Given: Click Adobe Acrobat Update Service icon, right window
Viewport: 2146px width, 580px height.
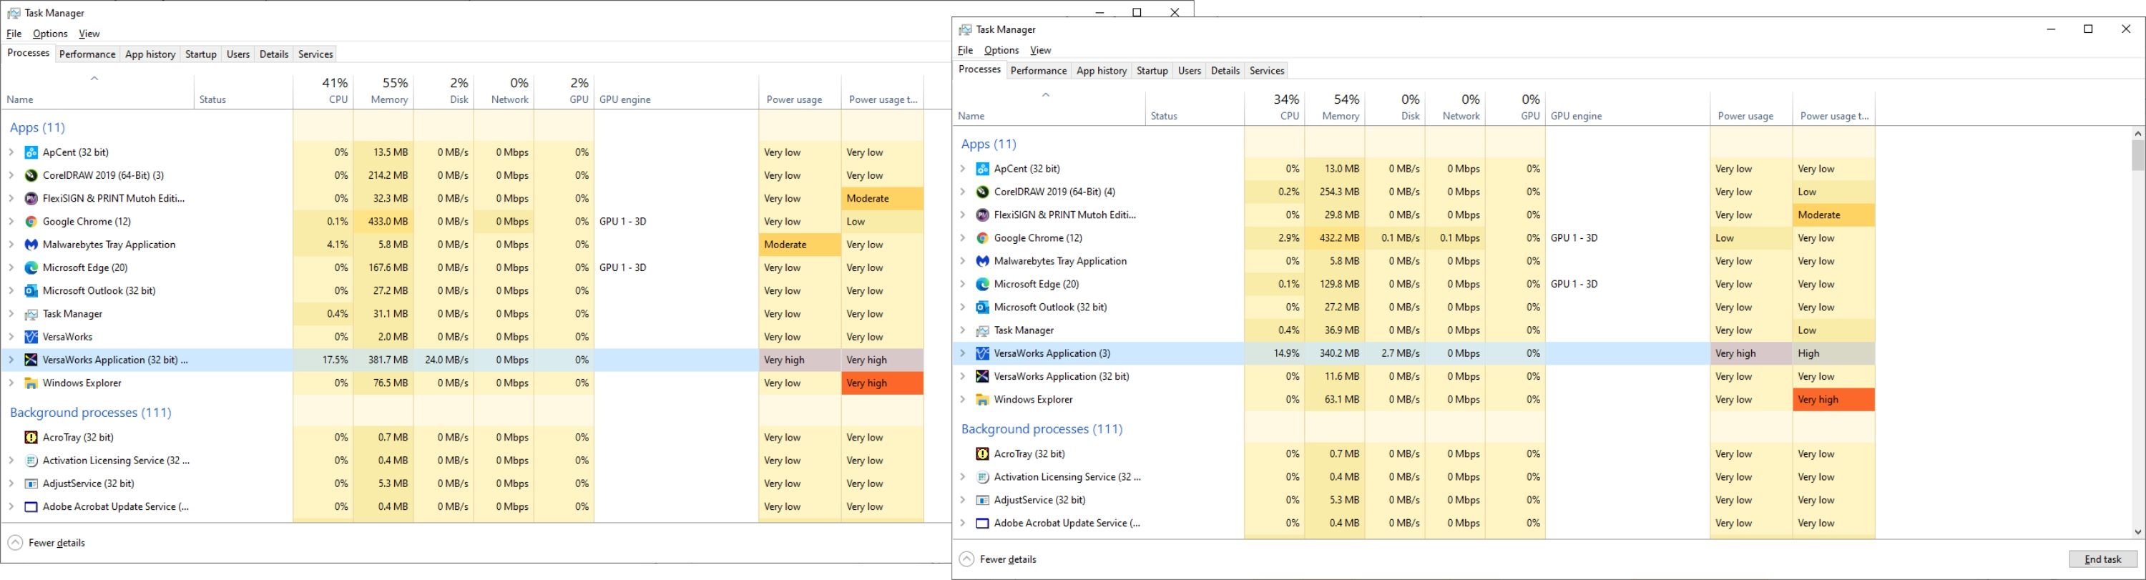Looking at the screenshot, I should [x=982, y=524].
